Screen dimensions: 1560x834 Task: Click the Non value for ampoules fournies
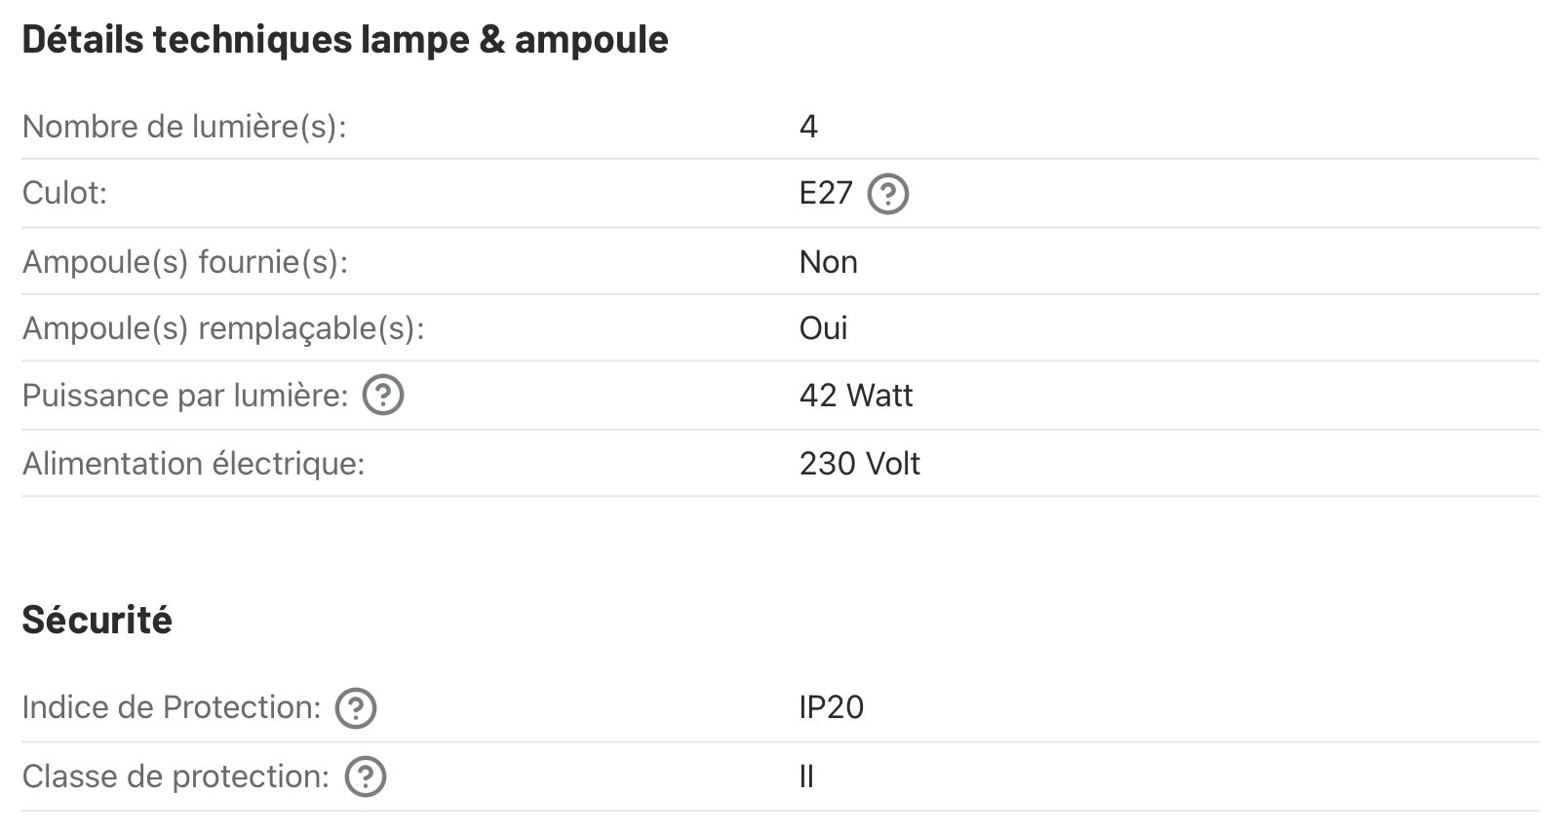828,262
